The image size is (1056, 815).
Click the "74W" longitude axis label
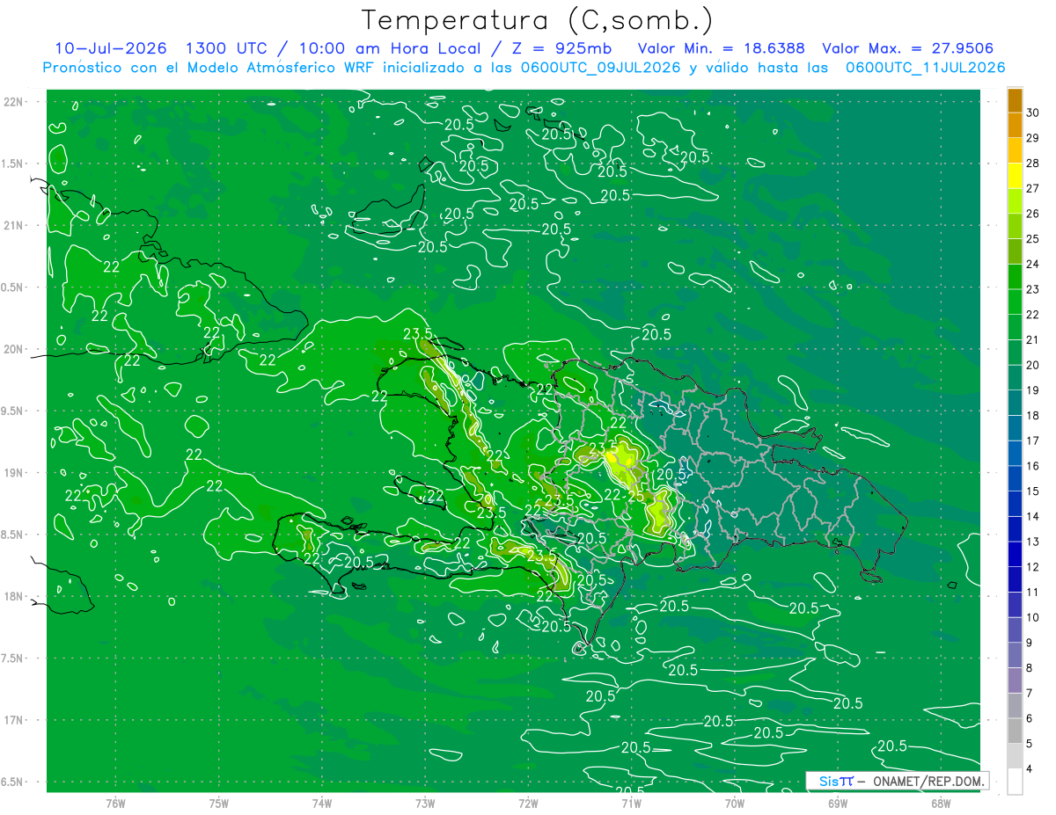322,804
